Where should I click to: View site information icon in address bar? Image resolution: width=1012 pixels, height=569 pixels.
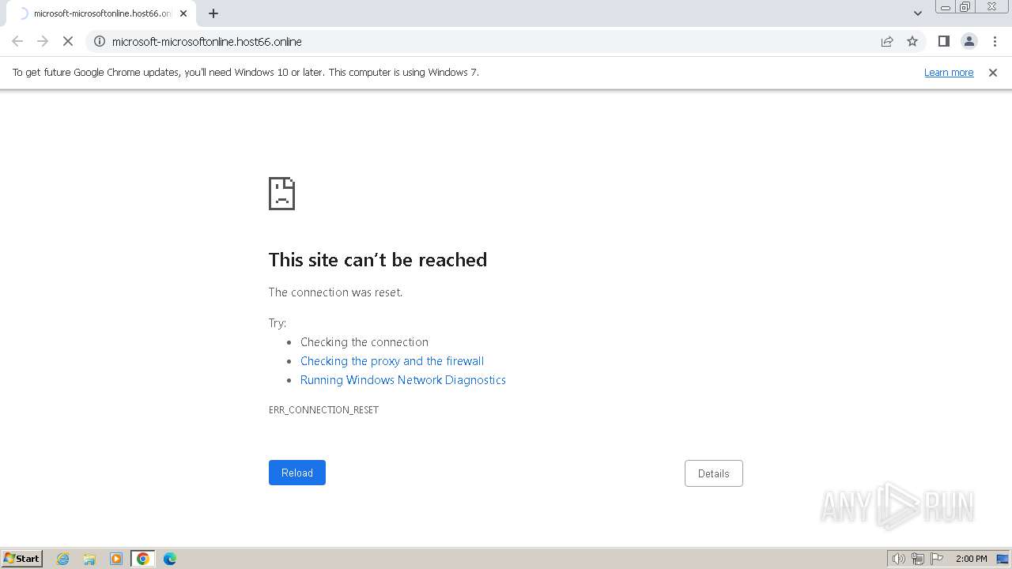point(100,41)
